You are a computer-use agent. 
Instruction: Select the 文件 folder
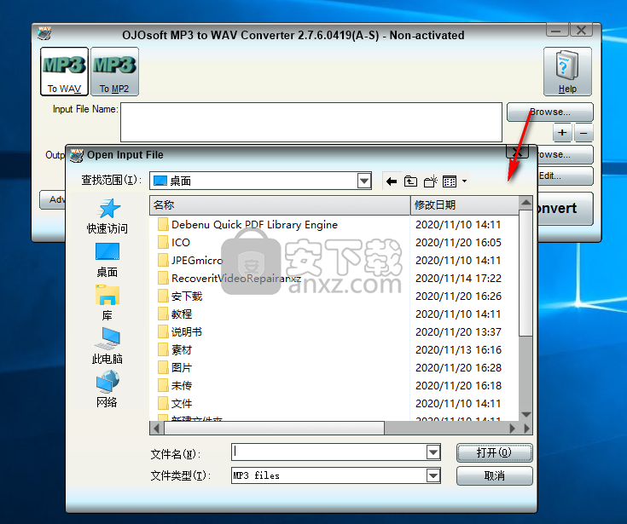coord(175,404)
